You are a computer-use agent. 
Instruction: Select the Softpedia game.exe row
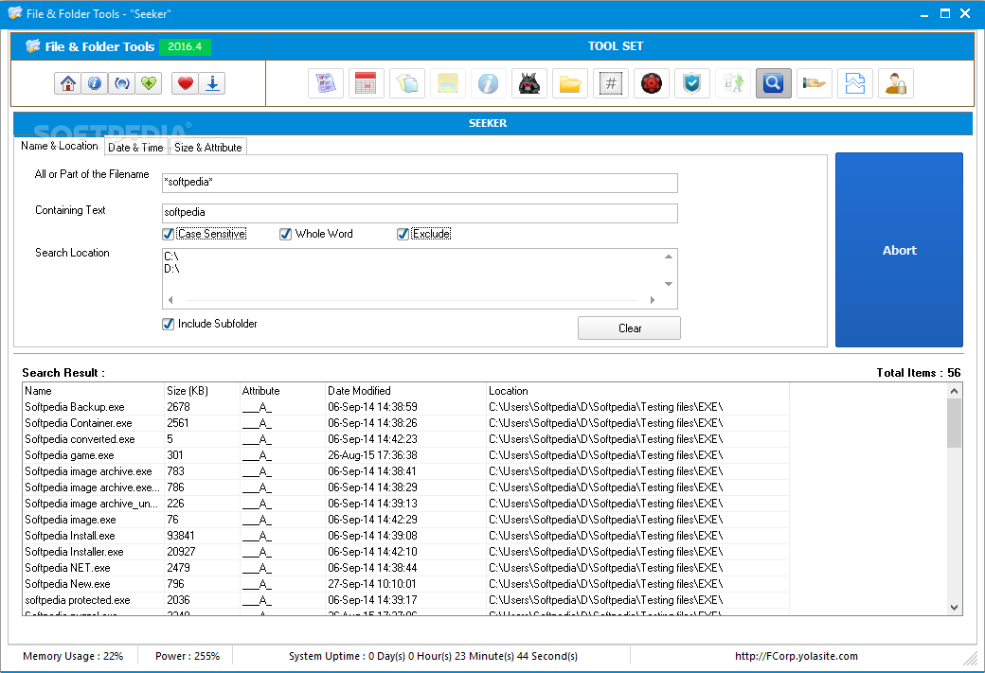point(405,455)
